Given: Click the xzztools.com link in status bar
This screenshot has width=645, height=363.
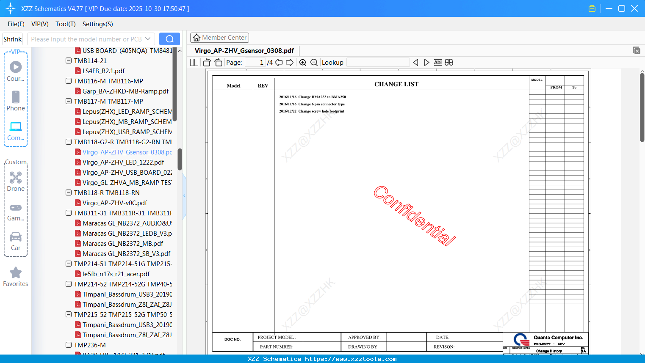Looking at the screenshot, I should point(351,359).
